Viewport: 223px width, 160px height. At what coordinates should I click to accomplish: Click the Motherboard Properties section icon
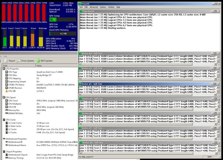(x=4, y=138)
